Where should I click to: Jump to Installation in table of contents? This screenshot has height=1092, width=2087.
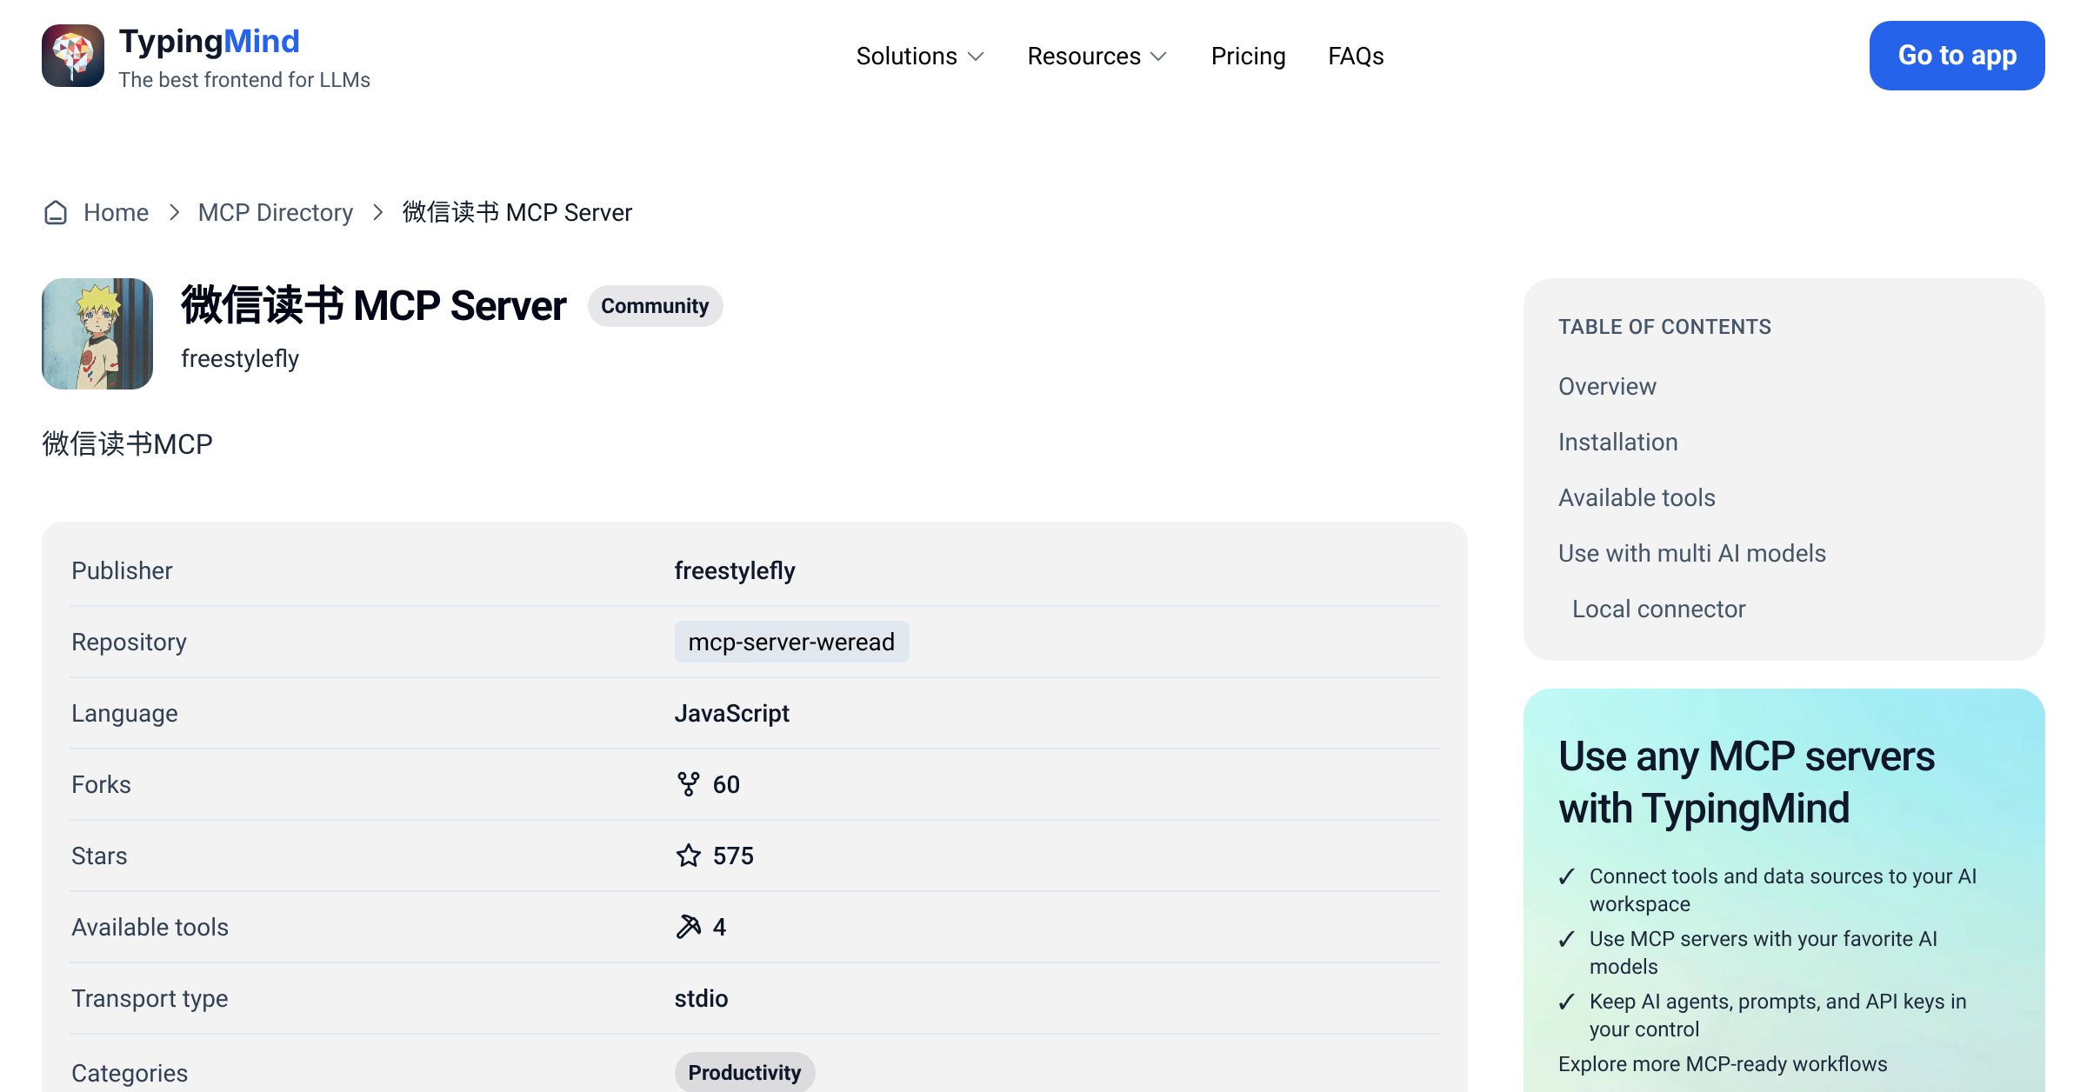[1617, 442]
